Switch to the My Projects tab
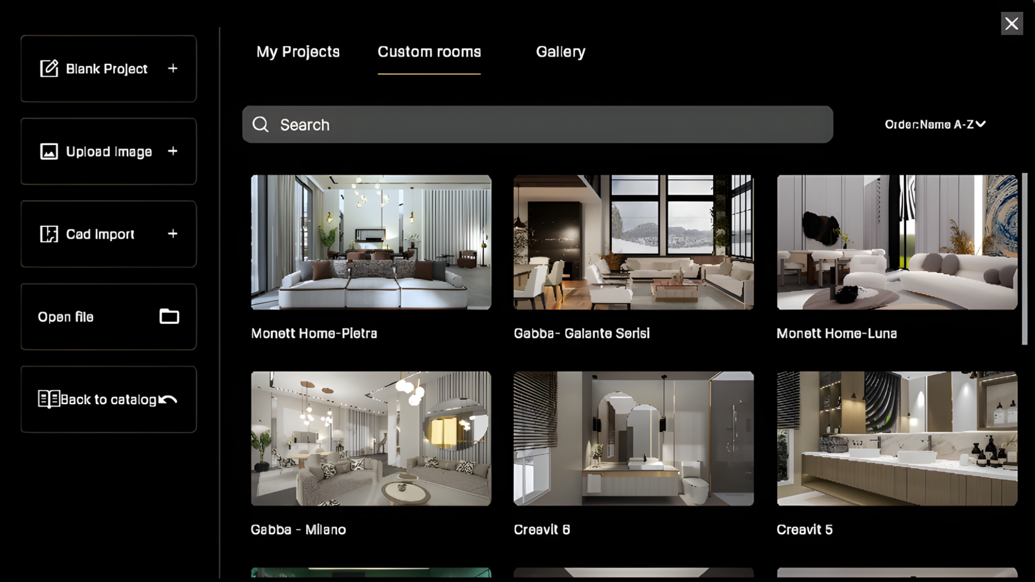1035x582 pixels. tap(298, 52)
